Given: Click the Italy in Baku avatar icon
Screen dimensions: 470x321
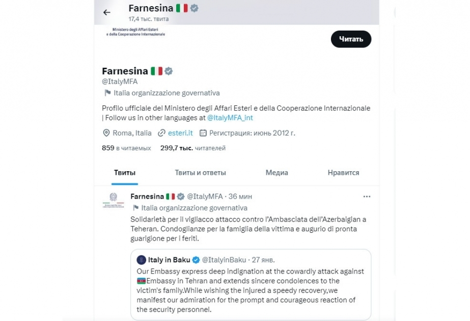Looking at the screenshot, I should 141,260.
